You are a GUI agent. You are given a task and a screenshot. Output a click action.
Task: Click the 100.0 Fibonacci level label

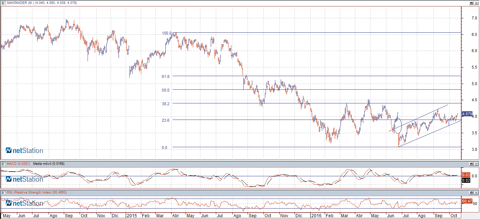pyautogui.click(x=167, y=33)
